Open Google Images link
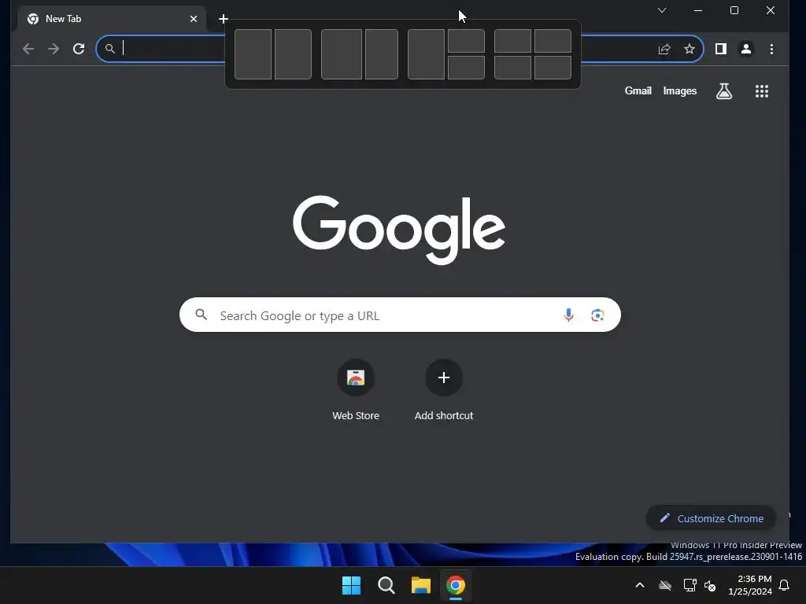Image resolution: width=806 pixels, height=604 pixels. pos(679,91)
